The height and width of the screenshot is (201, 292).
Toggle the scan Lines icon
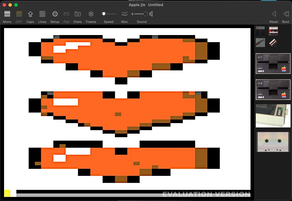(42, 14)
